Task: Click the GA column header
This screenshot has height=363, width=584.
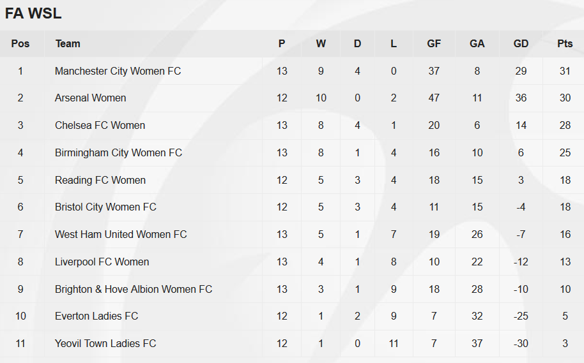Action: pos(477,43)
